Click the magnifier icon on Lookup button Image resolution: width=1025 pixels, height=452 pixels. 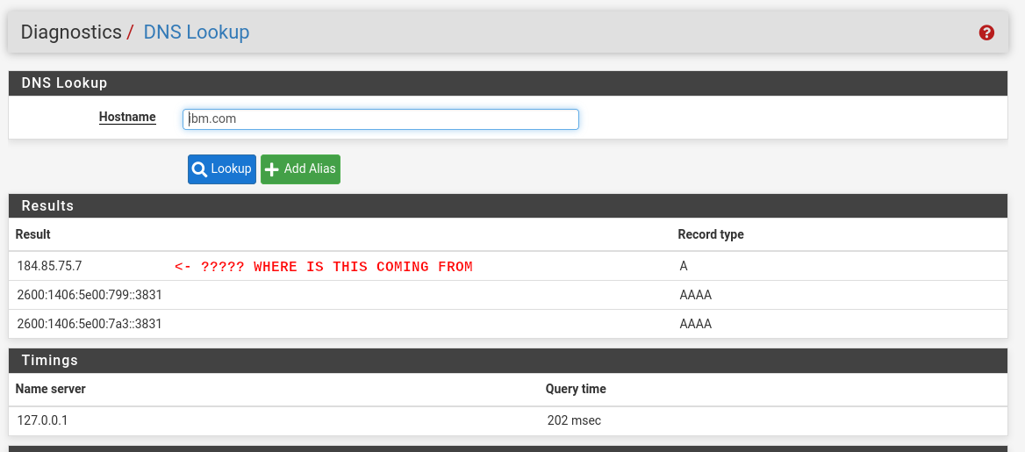point(199,169)
